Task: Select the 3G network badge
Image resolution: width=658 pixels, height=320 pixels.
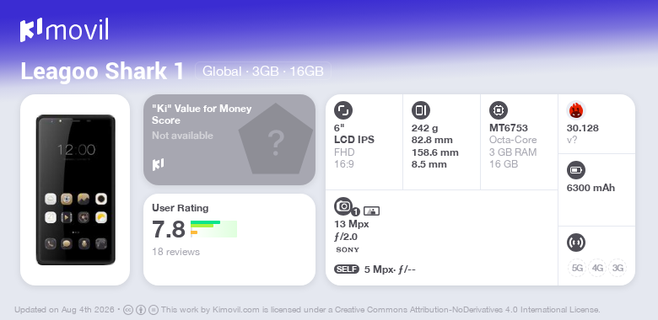Action: tap(618, 268)
